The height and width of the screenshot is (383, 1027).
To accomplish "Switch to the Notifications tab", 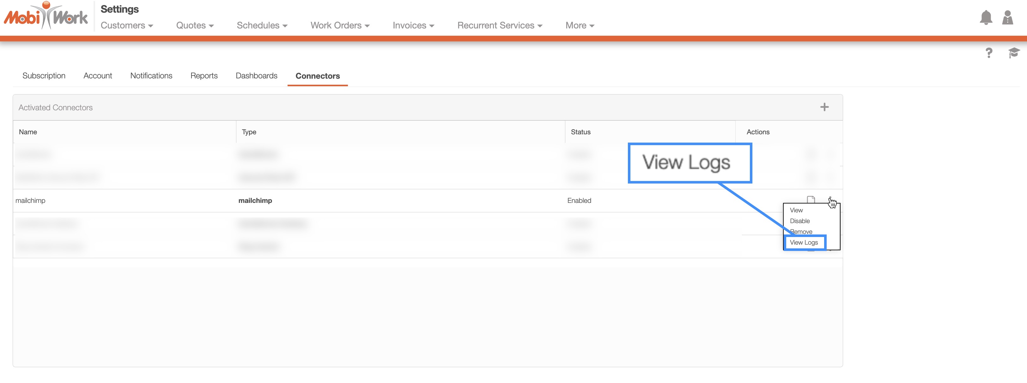I will (151, 76).
